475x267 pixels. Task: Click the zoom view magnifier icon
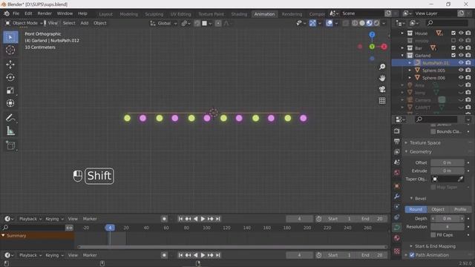[x=382, y=67]
